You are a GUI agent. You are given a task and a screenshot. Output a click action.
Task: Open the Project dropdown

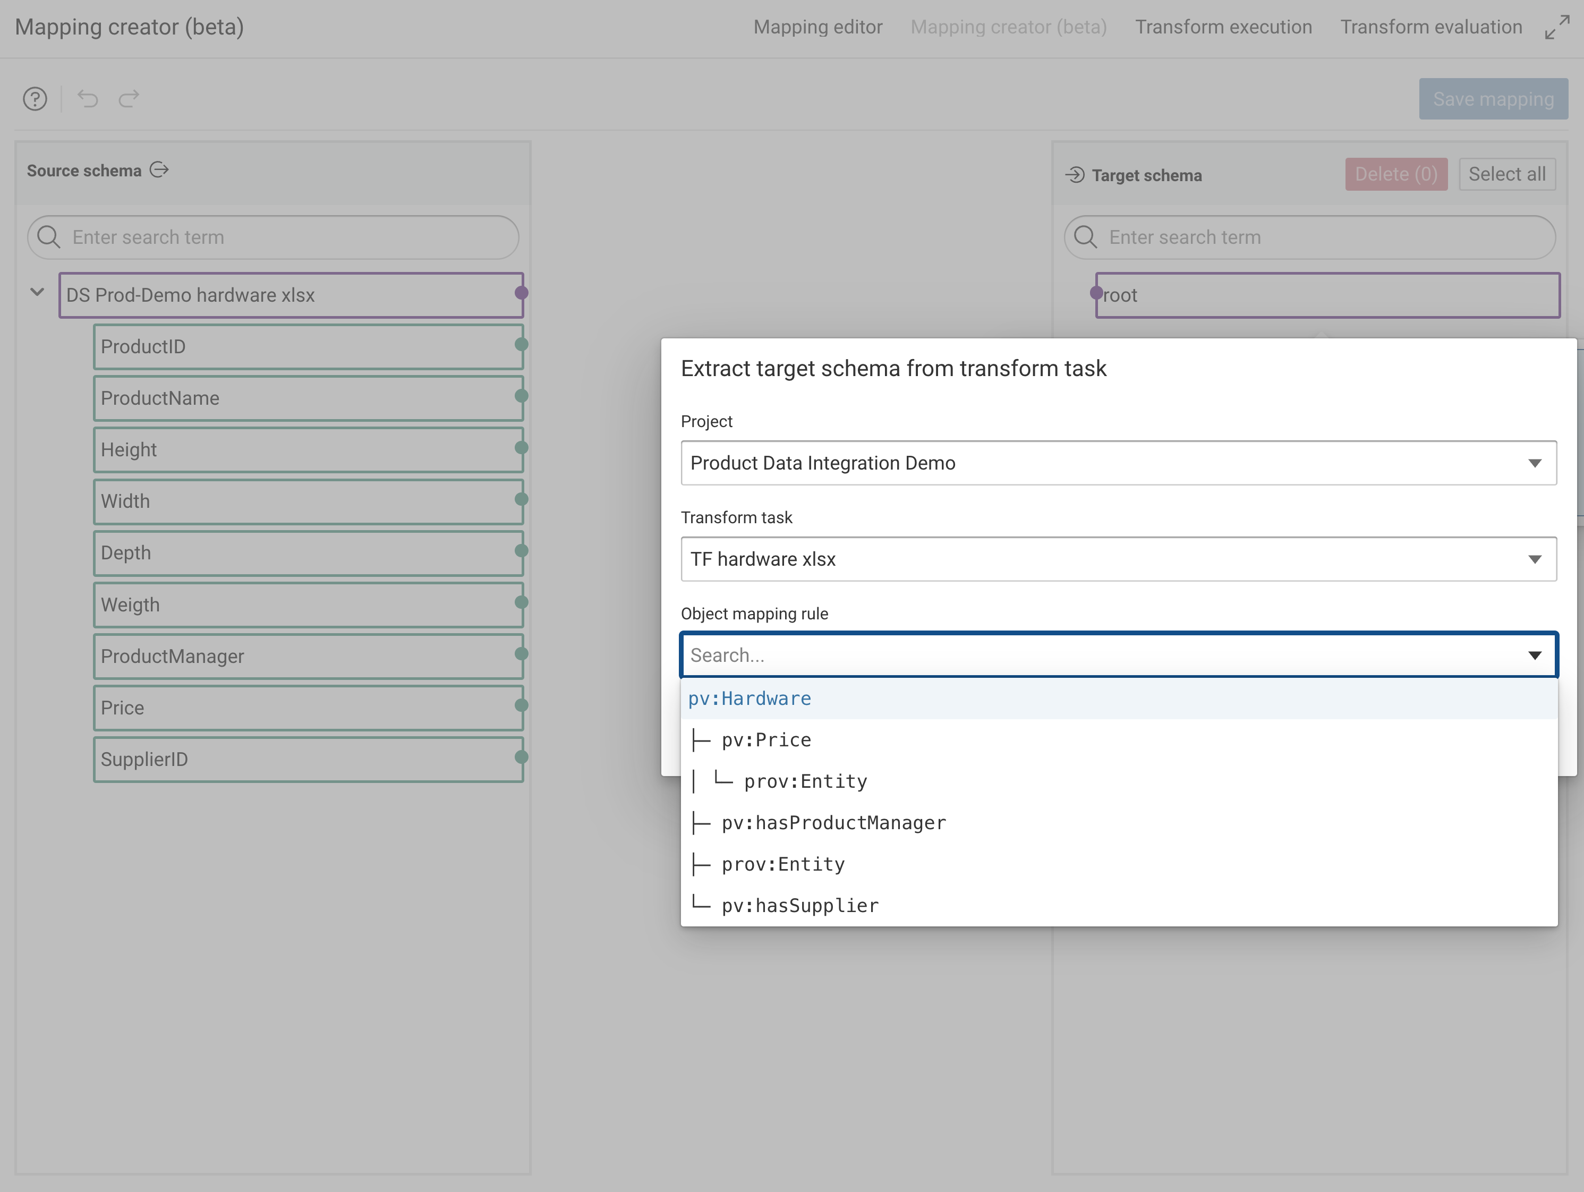point(1535,463)
